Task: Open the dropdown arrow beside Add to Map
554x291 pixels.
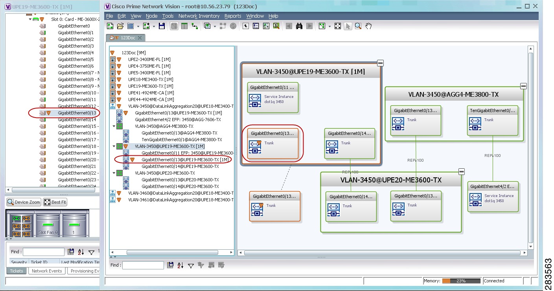Action: (154, 26)
